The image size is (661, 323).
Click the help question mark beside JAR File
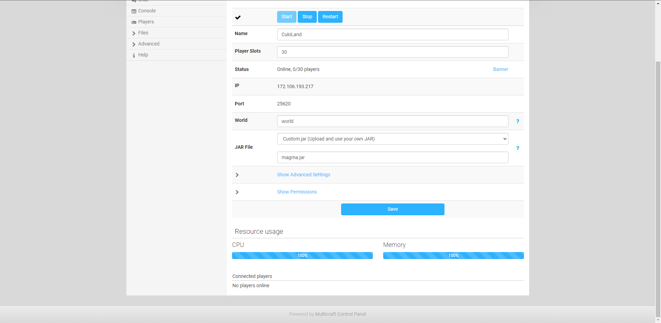[x=517, y=148]
